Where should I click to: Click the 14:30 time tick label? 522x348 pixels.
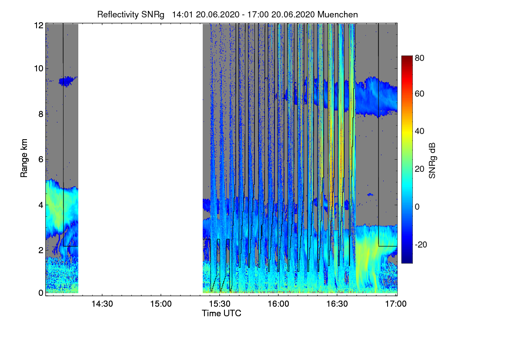coord(102,304)
